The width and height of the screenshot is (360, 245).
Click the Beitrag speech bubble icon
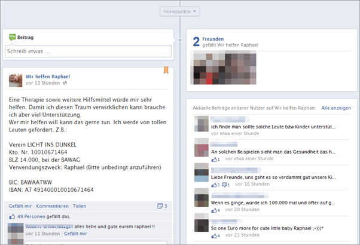tap(12, 37)
